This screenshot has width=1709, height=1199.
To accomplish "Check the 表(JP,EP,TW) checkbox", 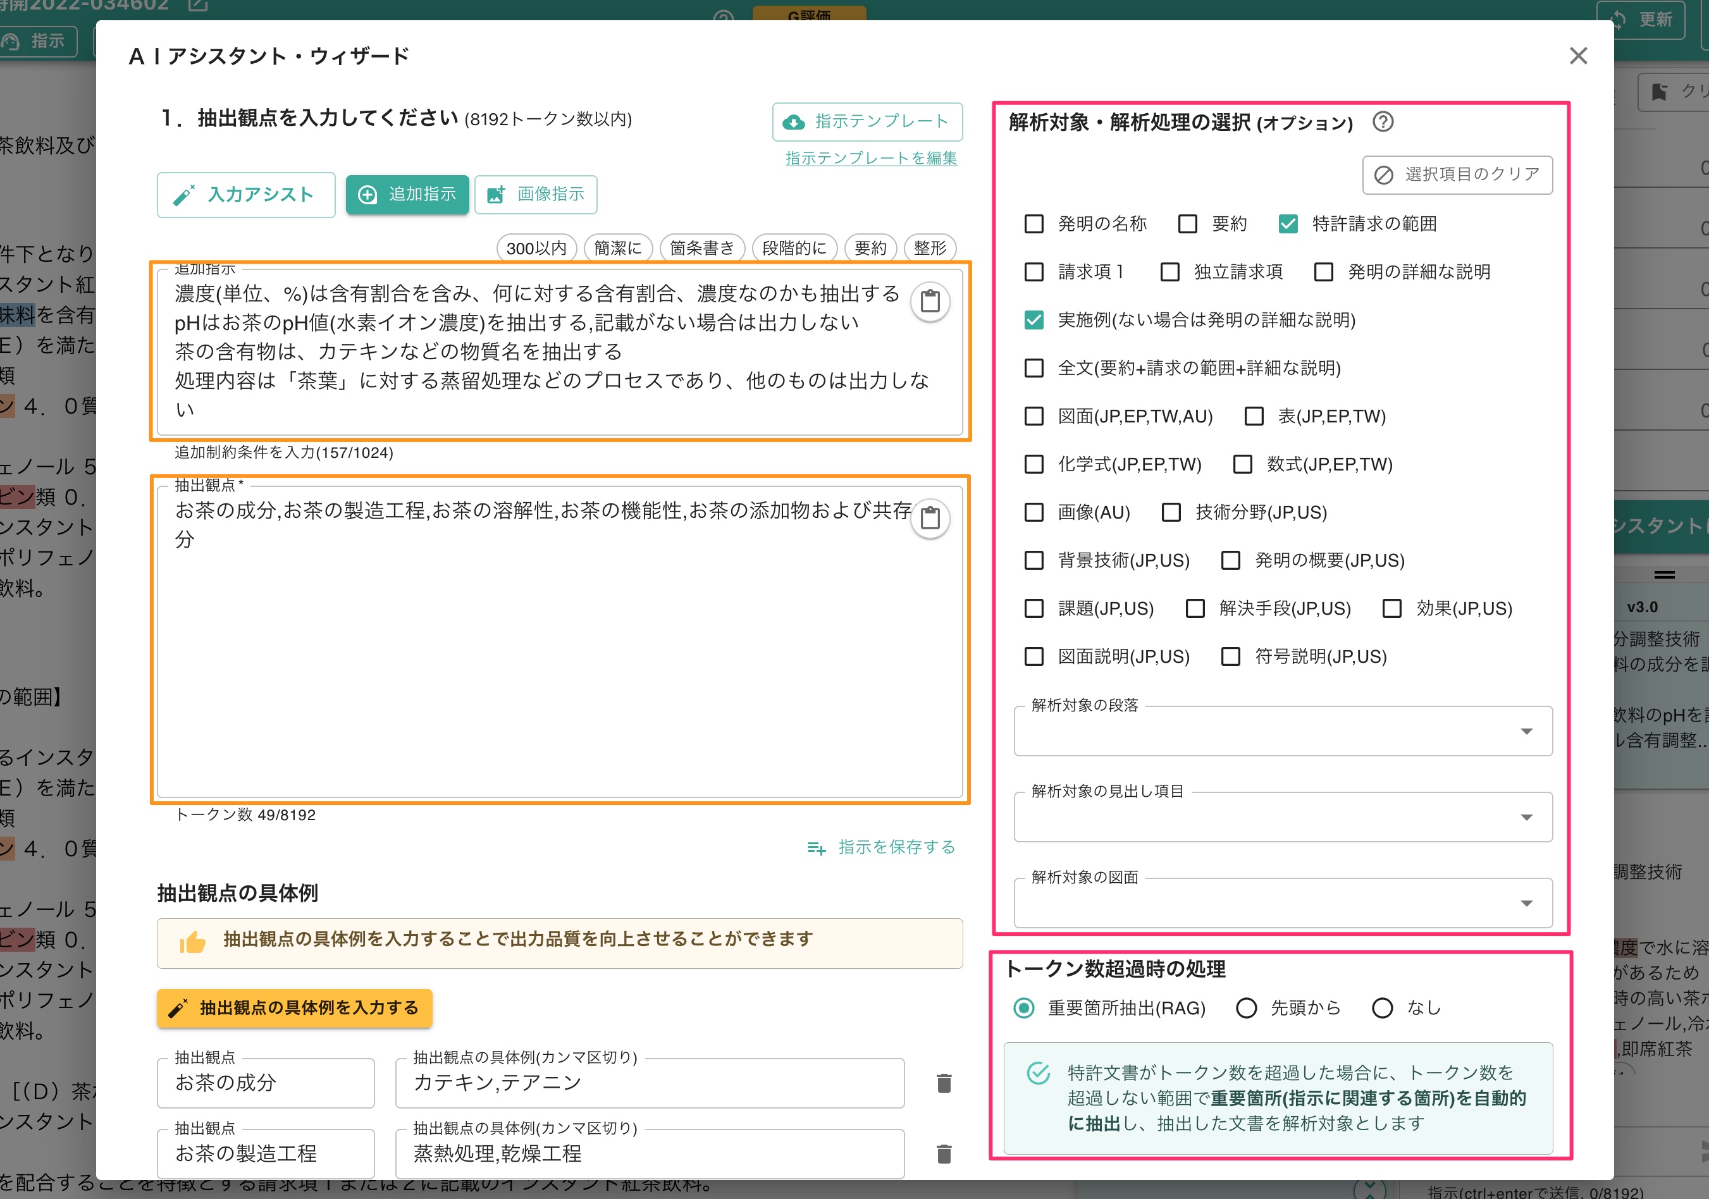I will [1254, 416].
